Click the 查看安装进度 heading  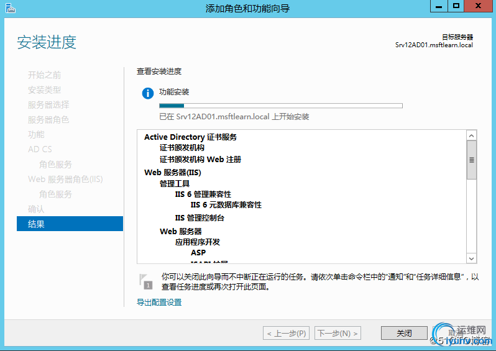[159, 71]
